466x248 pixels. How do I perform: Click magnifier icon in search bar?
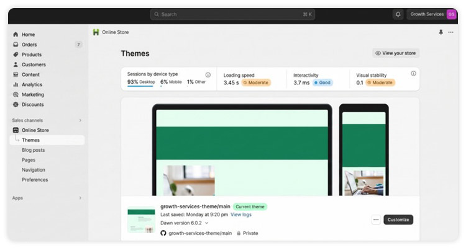click(157, 14)
